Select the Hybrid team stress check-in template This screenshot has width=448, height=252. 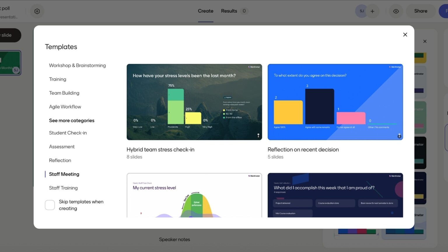194,102
